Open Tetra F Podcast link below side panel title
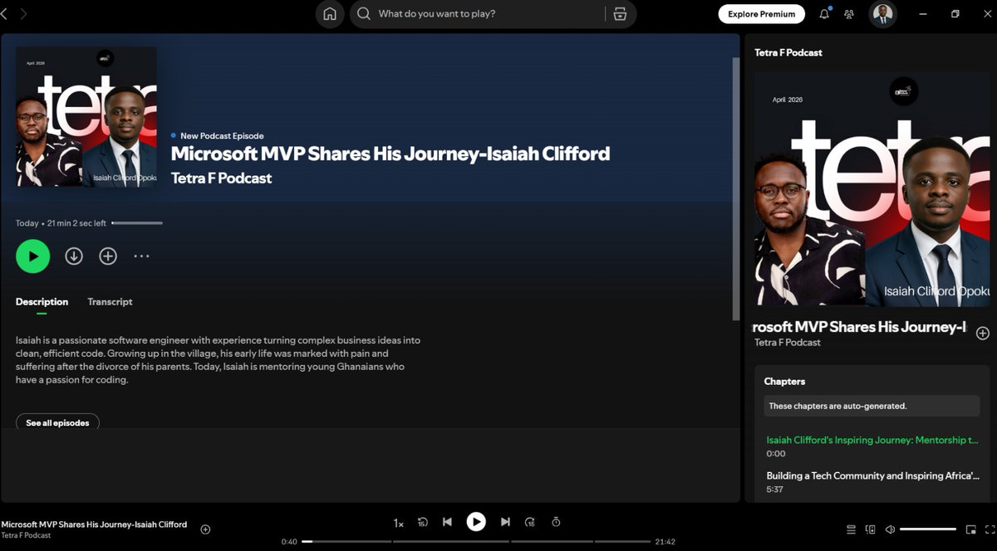Screen dimensions: 997x551 pyautogui.click(x=788, y=343)
